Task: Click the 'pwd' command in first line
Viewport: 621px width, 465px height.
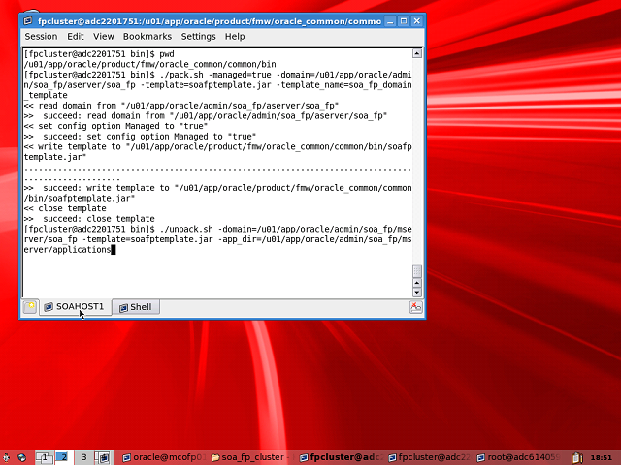Action: (167, 54)
